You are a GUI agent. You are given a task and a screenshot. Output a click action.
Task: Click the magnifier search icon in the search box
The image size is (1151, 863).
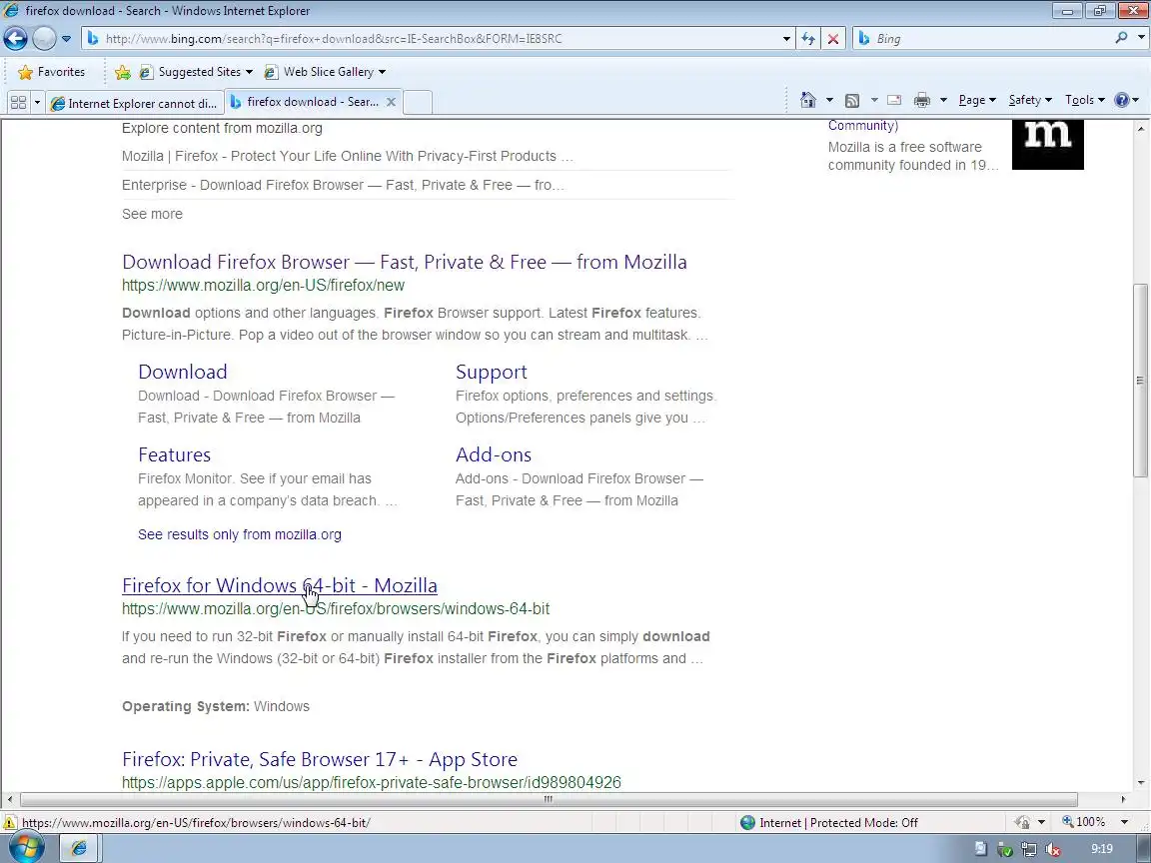point(1121,37)
